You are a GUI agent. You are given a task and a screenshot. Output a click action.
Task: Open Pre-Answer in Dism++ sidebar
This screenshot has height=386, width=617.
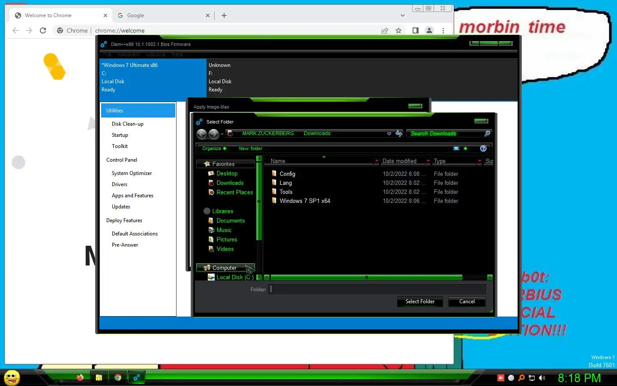pyautogui.click(x=125, y=245)
